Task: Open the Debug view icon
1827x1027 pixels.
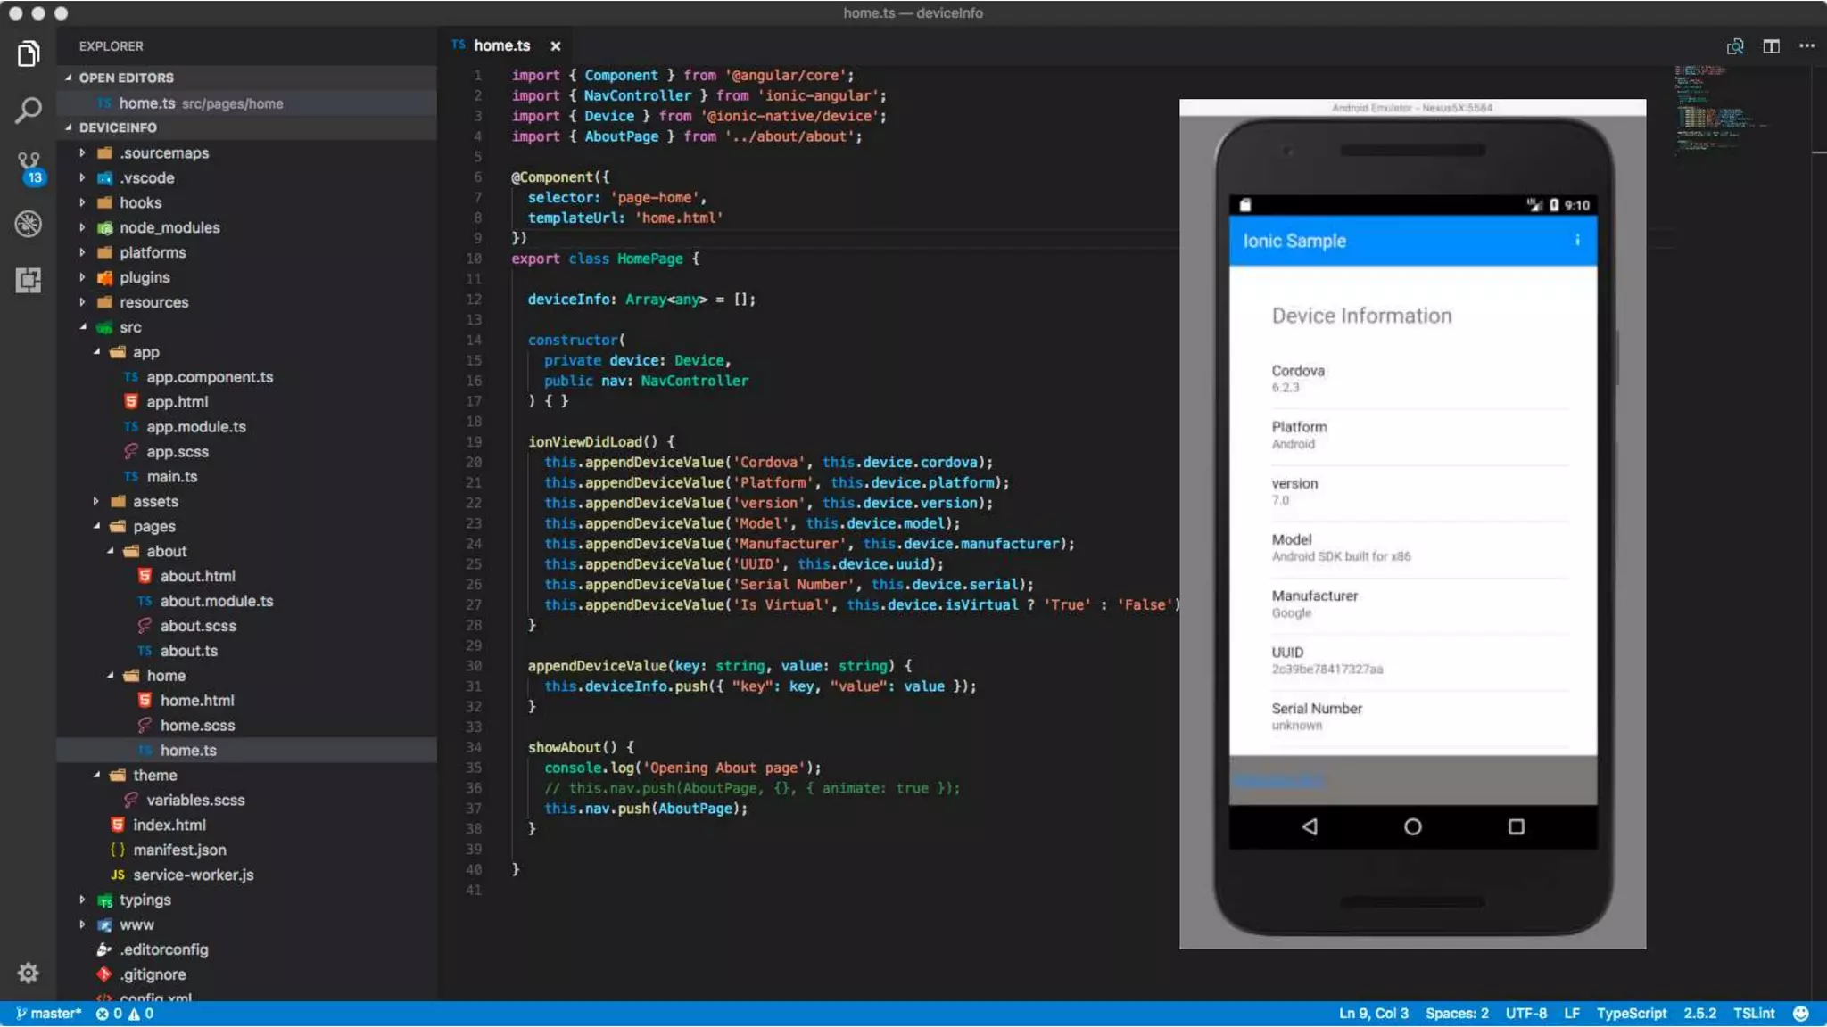Action: 29,224
